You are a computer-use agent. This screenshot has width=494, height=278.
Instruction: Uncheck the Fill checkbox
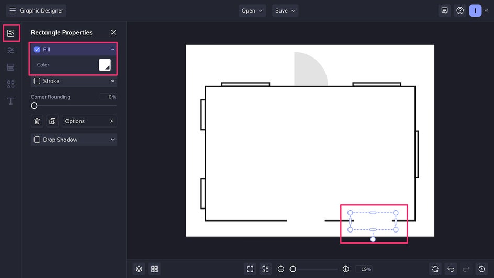click(37, 49)
